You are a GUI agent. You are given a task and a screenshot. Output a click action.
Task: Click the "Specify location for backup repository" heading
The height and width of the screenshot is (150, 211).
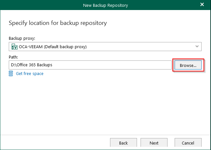pyautogui.click(x=58, y=23)
